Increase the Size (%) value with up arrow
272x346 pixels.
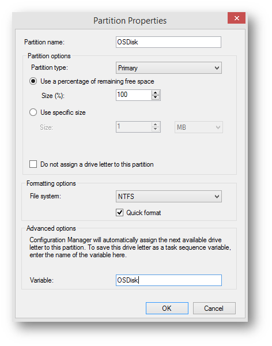point(156,93)
